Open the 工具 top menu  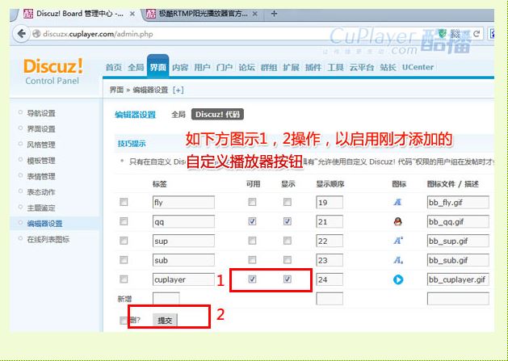(335, 67)
